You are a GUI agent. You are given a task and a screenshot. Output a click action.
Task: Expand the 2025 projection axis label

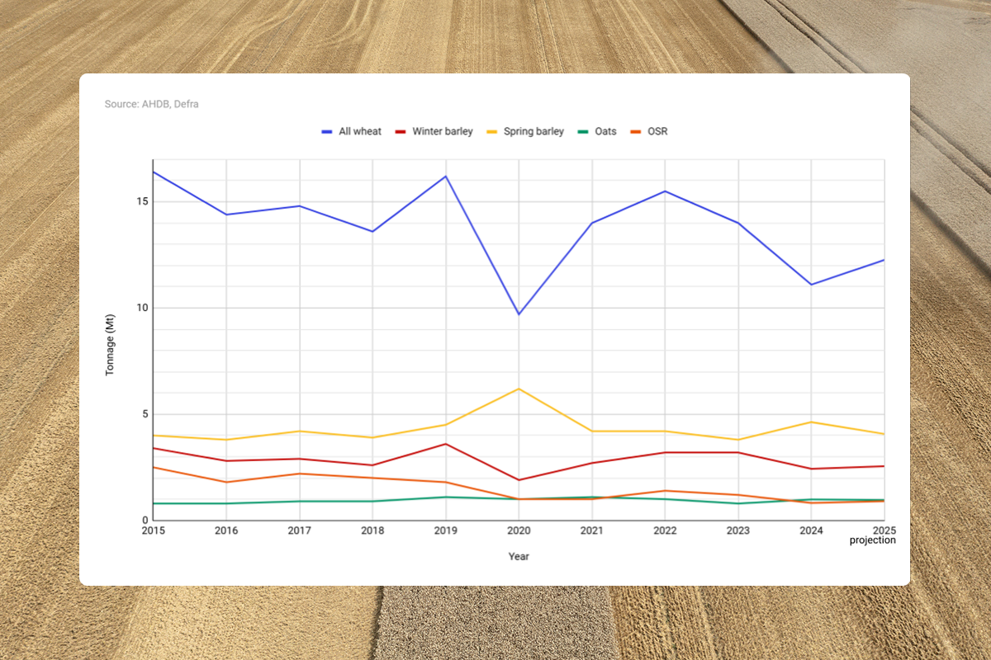tap(873, 535)
